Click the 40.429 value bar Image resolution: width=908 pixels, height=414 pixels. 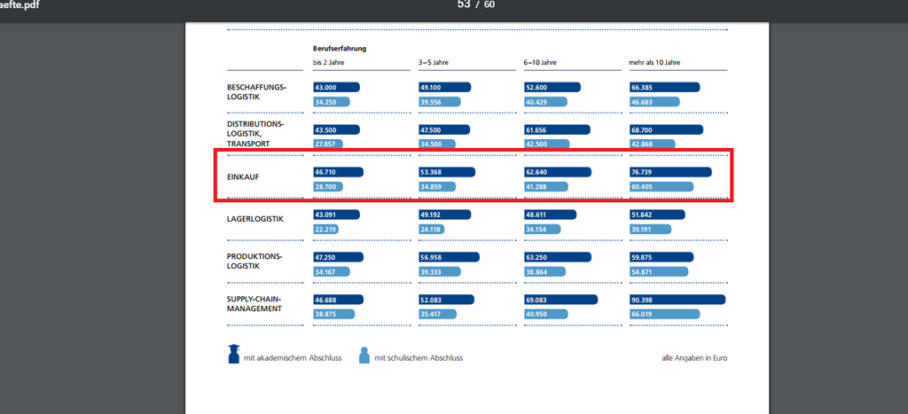[545, 101]
